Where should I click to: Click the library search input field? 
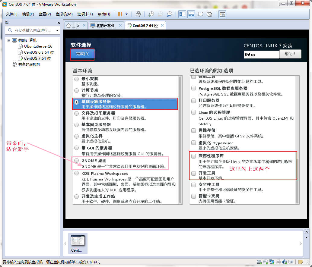point(33,30)
